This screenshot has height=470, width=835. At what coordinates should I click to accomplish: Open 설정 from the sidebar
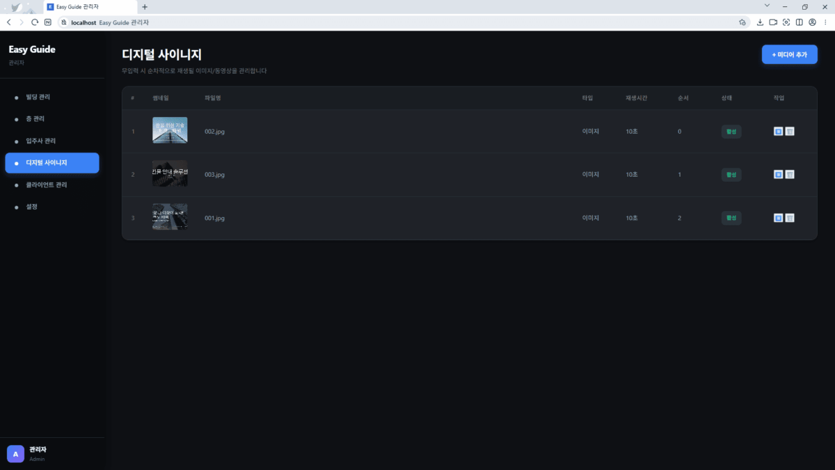(32, 207)
